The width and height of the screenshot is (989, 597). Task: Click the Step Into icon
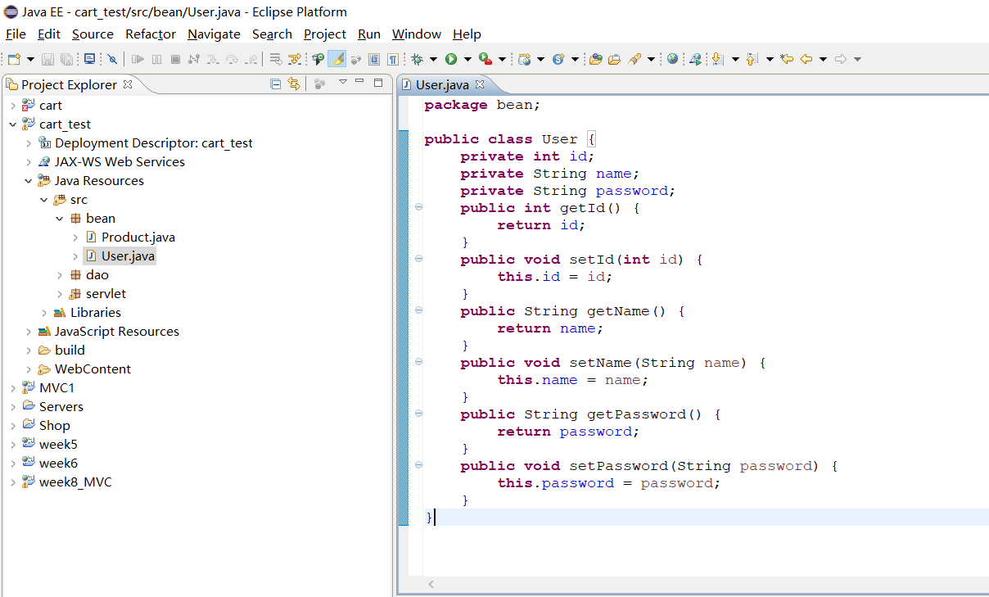click(x=212, y=59)
